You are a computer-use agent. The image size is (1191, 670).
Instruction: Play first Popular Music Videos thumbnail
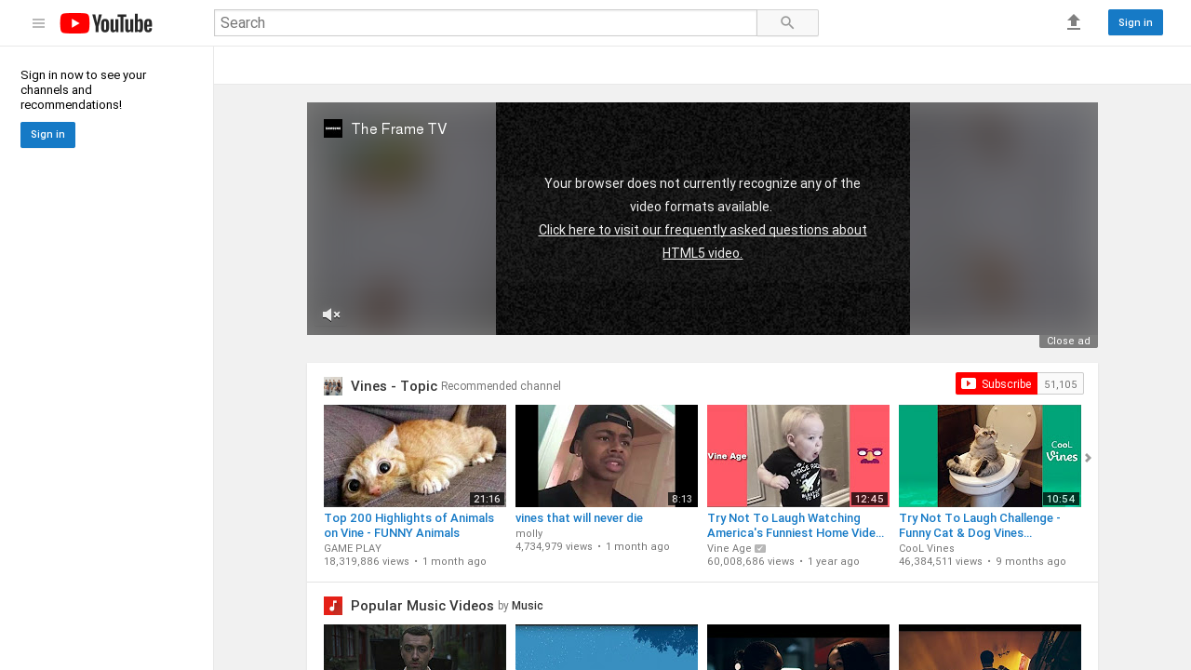coord(415,647)
